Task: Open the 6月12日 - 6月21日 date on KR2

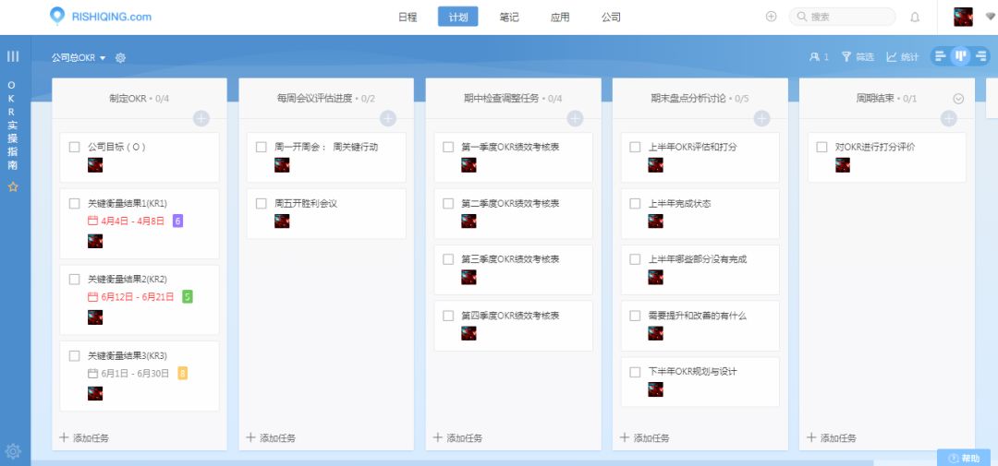Action: [130, 297]
